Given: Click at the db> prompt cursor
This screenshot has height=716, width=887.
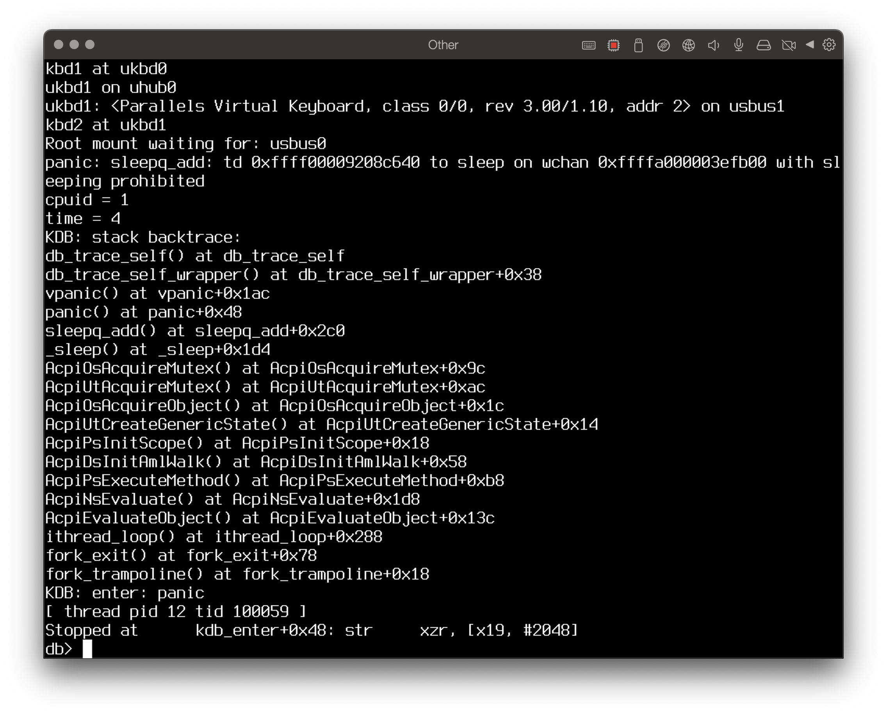Looking at the screenshot, I should tap(87, 649).
